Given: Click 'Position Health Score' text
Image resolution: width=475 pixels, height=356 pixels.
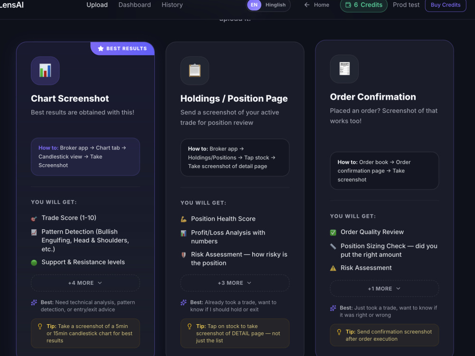Looking at the screenshot, I should tap(223, 219).
